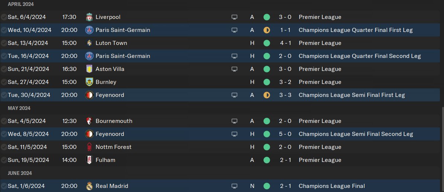Open the Champions League Final competition link

tap(331, 186)
